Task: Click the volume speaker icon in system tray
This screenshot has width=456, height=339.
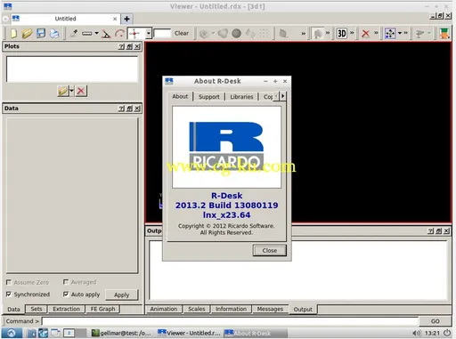Action: click(417, 333)
